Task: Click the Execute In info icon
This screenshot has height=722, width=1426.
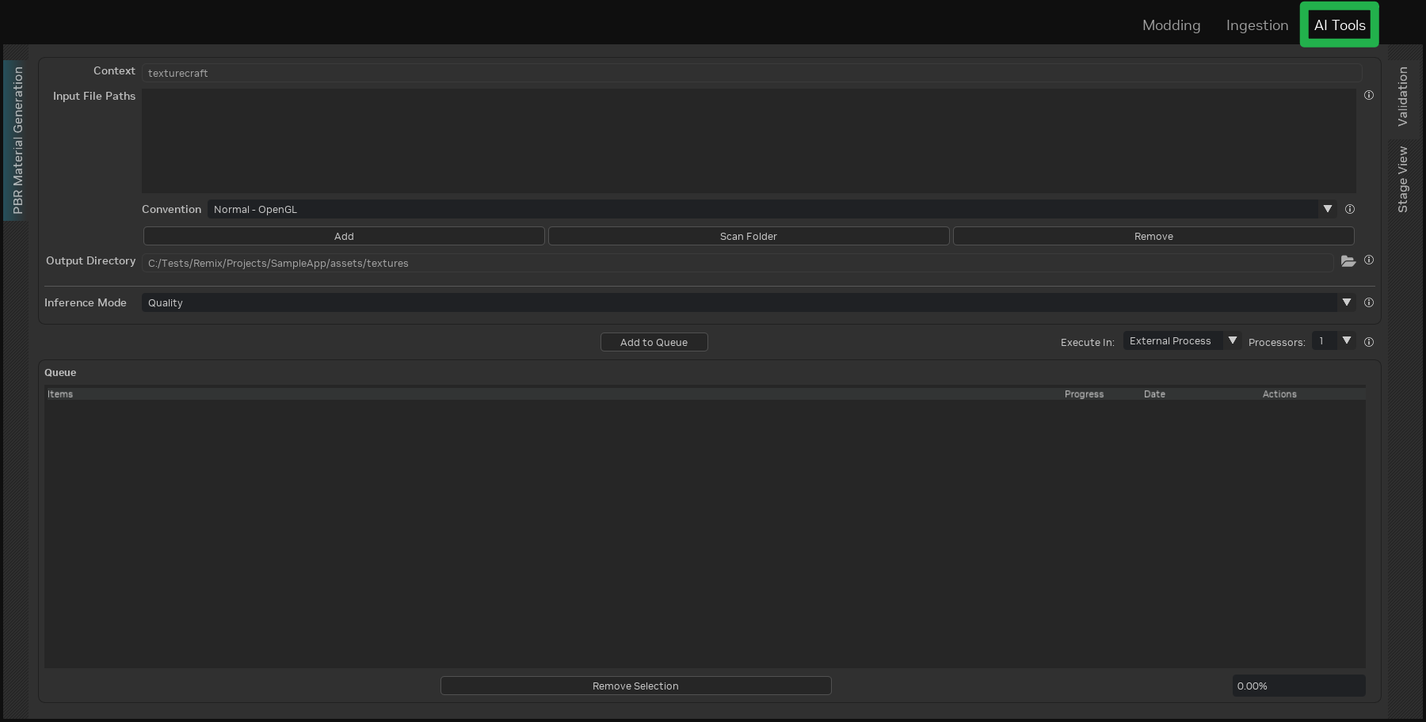Action: point(1368,341)
